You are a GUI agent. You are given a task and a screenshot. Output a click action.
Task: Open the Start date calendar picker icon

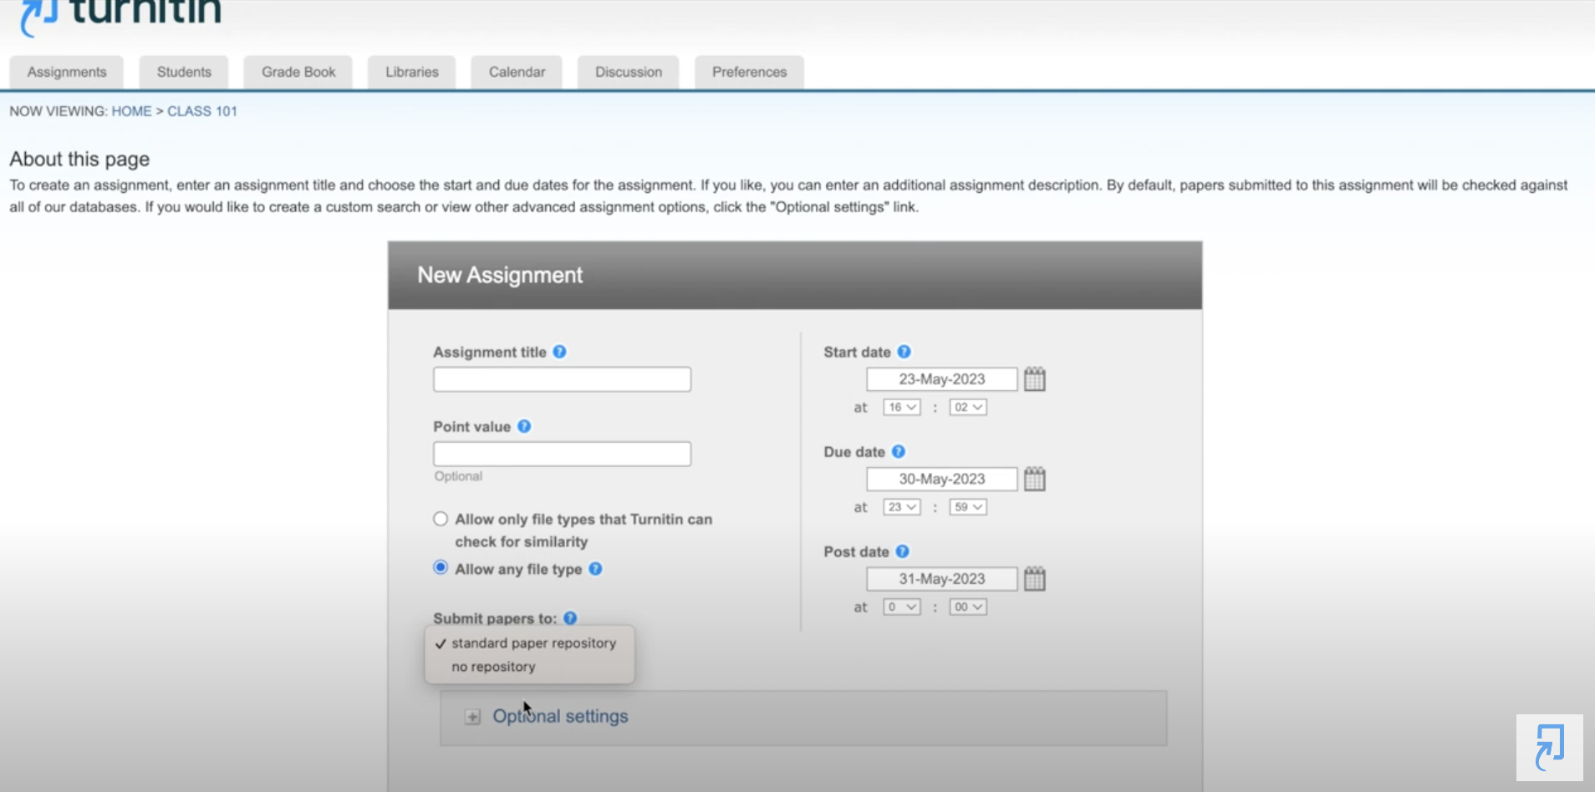click(x=1034, y=379)
